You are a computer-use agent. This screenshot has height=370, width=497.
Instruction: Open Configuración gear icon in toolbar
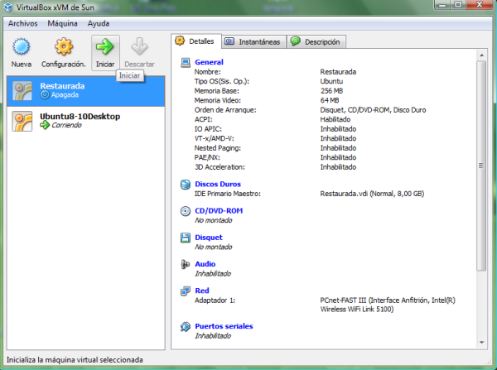64,46
